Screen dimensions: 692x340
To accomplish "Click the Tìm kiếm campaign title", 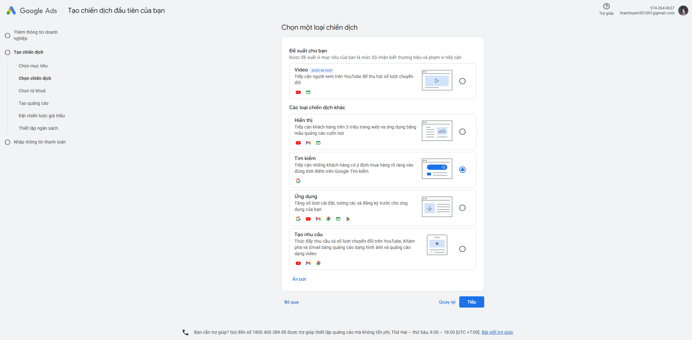I will click(305, 158).
